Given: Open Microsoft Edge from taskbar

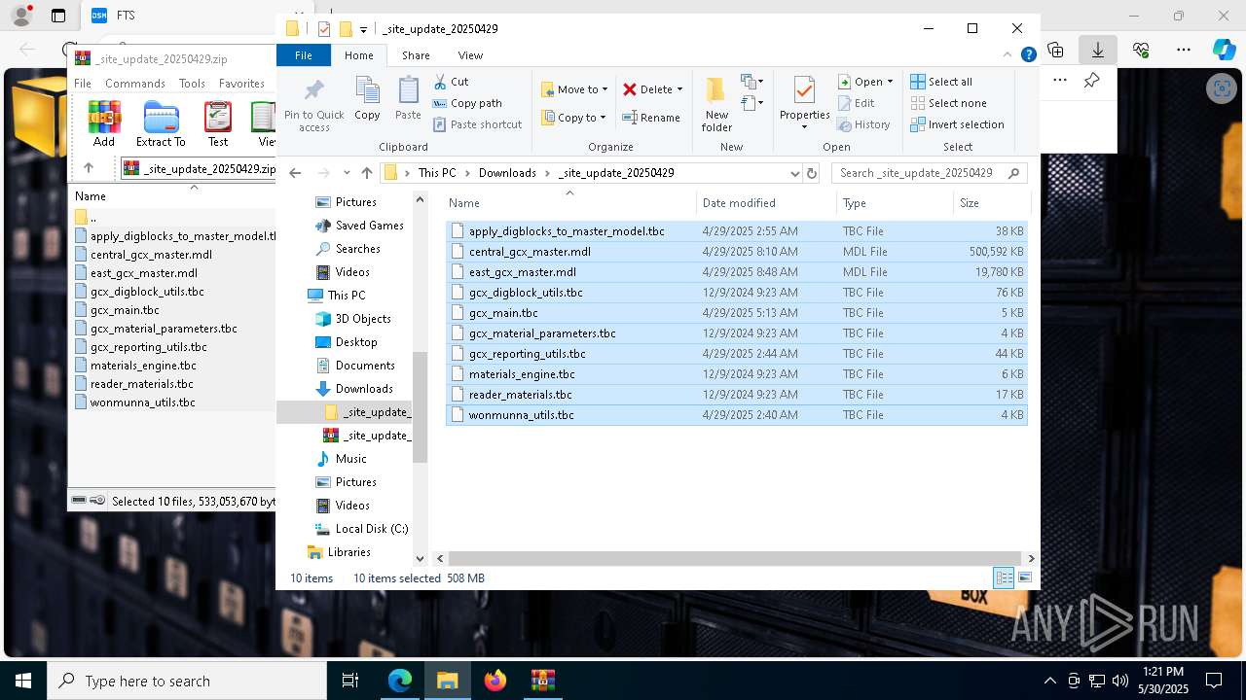Looking at the screenshot, I should [x=400, y=681].
